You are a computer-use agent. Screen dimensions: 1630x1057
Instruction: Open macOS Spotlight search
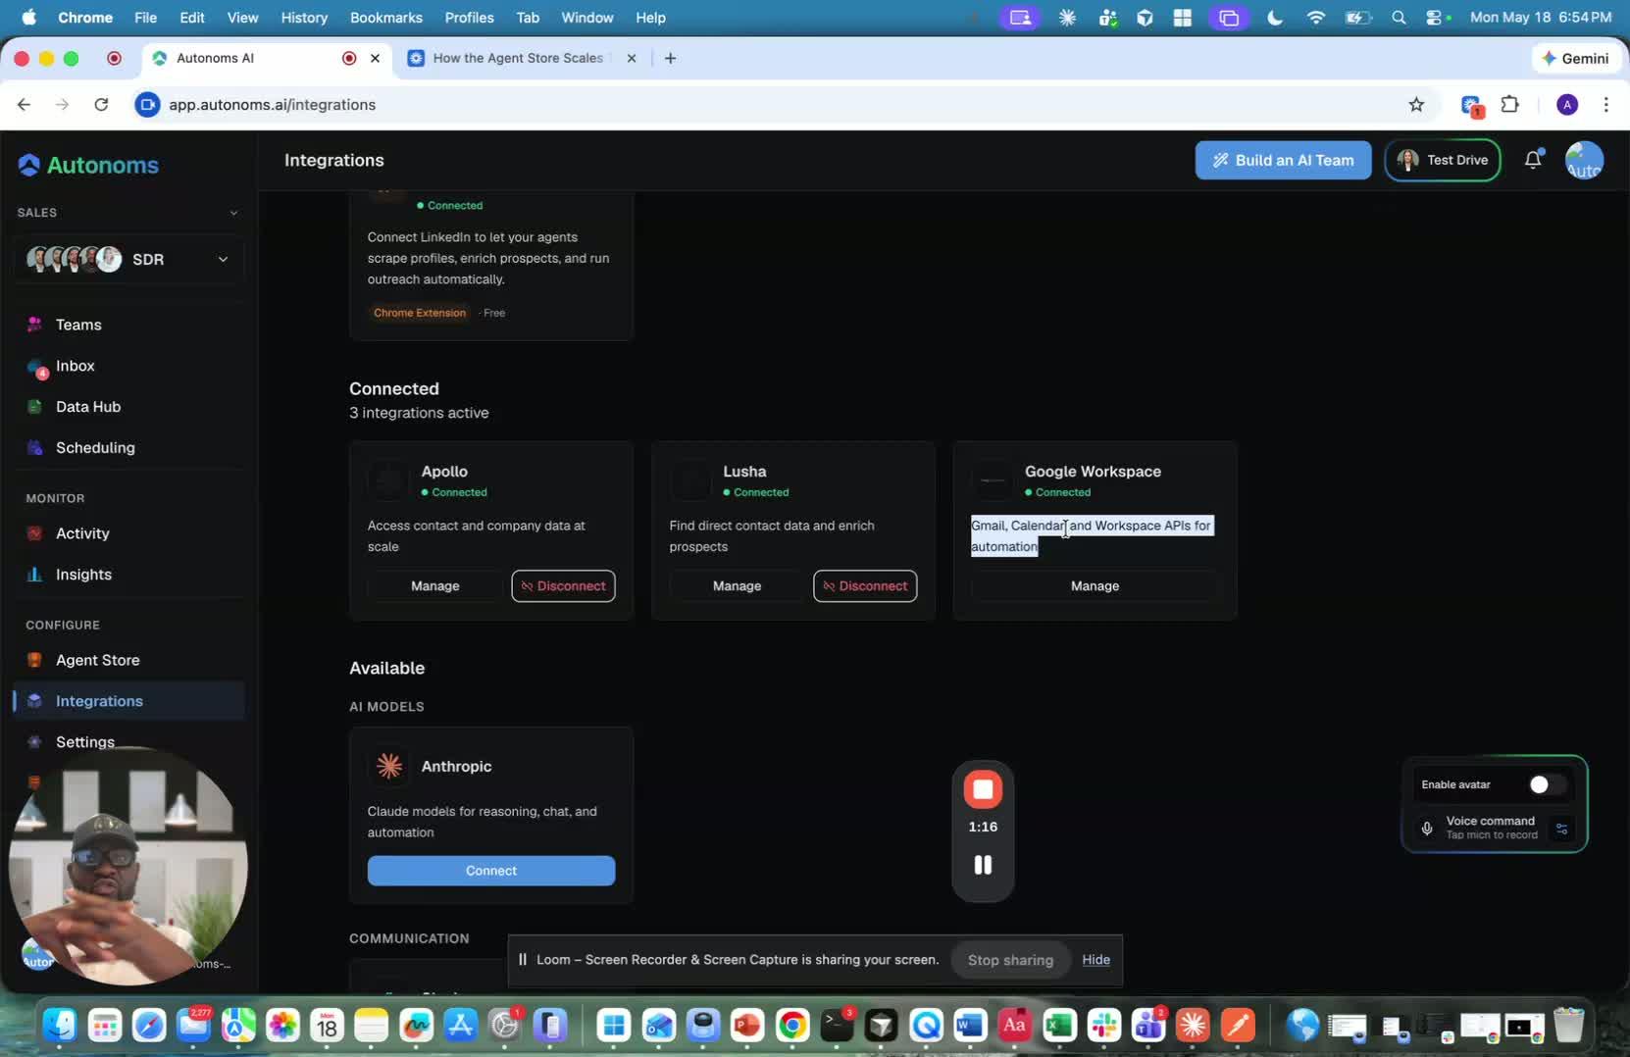pyautogui.click(x=1399, y=18)
